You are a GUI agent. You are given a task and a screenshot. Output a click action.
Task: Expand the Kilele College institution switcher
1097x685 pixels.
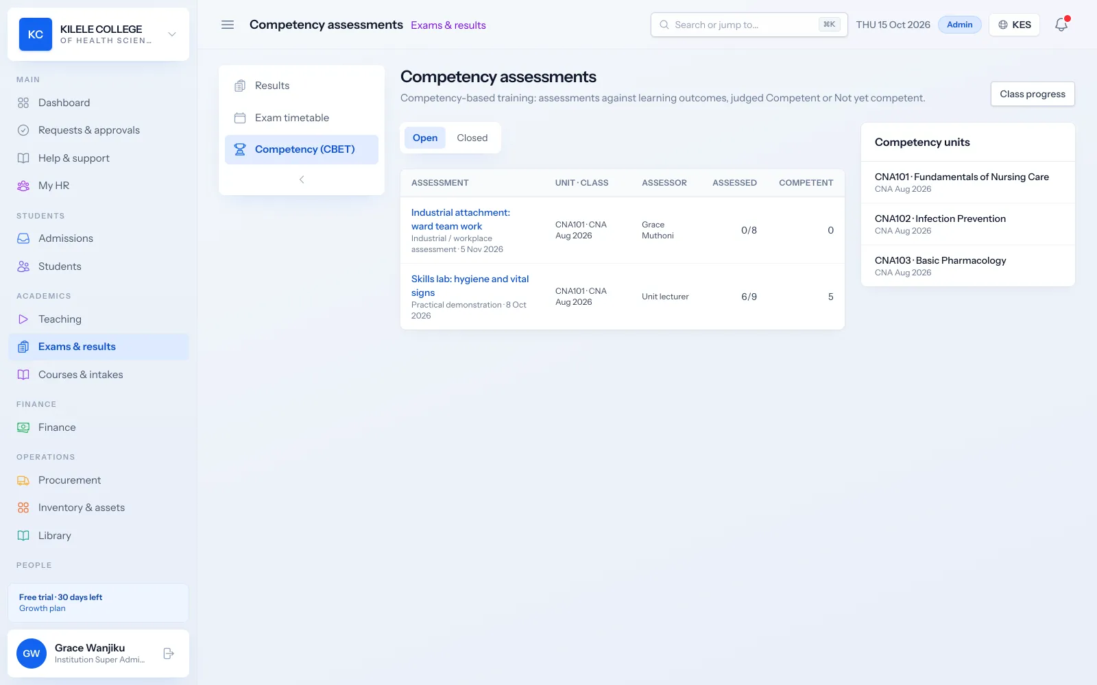pos(172,34)
